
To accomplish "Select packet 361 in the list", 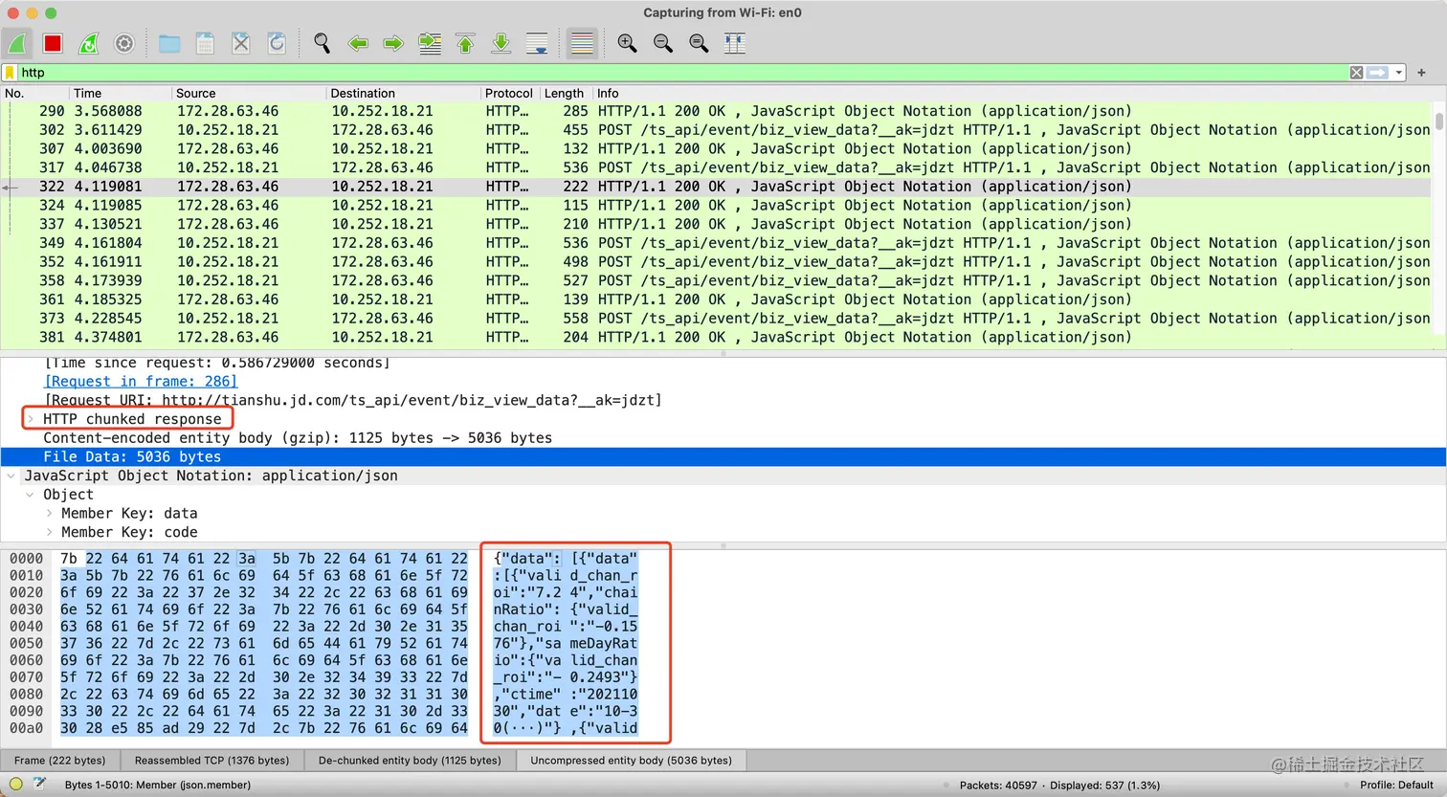I will coord(718,299).
